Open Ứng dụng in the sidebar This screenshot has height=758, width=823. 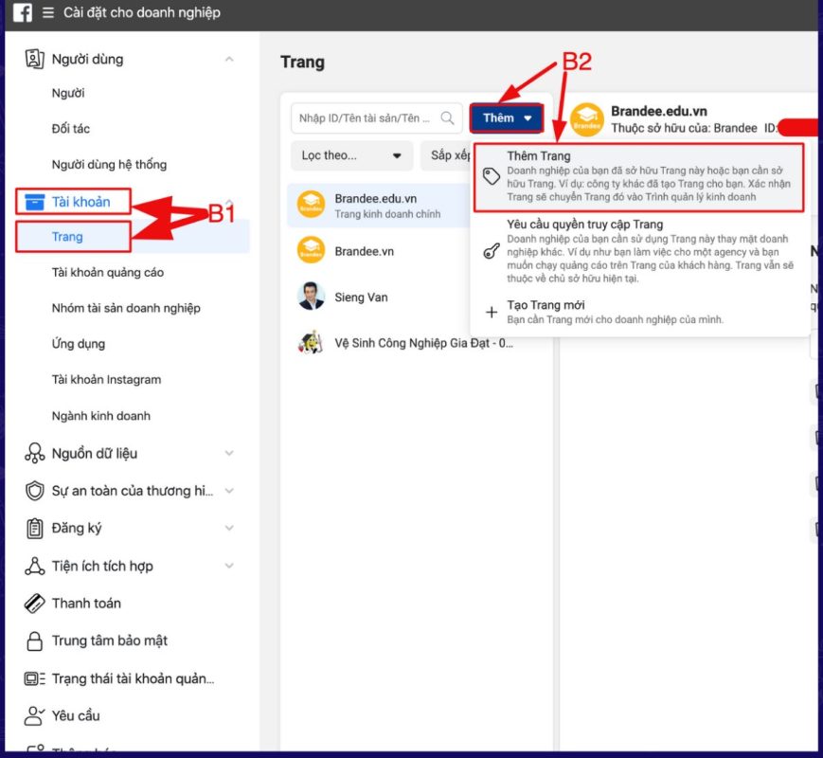pos(79,344)
